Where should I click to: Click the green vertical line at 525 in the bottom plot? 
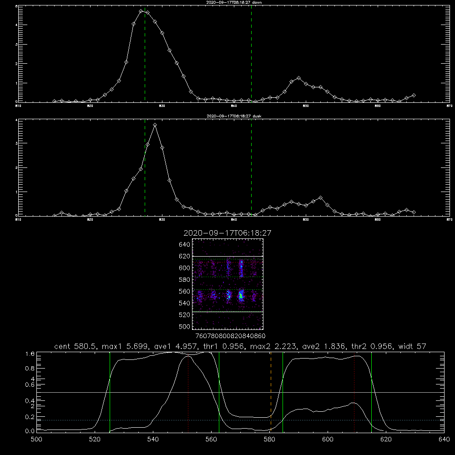tap(110, 392)
